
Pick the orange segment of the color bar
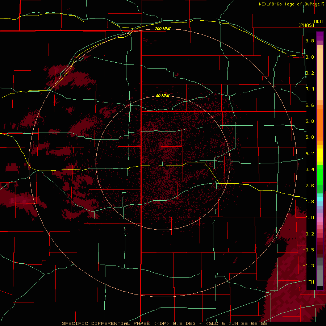[320, 125]
